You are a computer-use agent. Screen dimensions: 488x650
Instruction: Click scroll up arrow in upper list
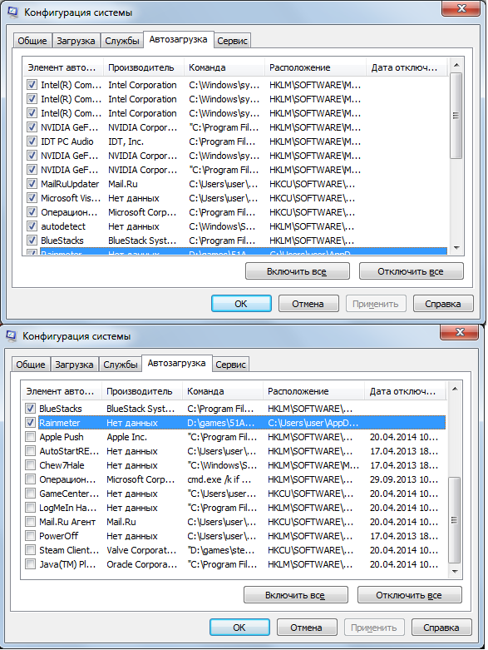(x=456, y=65)
